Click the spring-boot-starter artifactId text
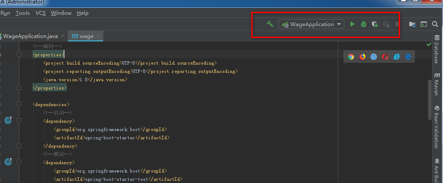Viewport: 443px width, 183px height. 111,138
